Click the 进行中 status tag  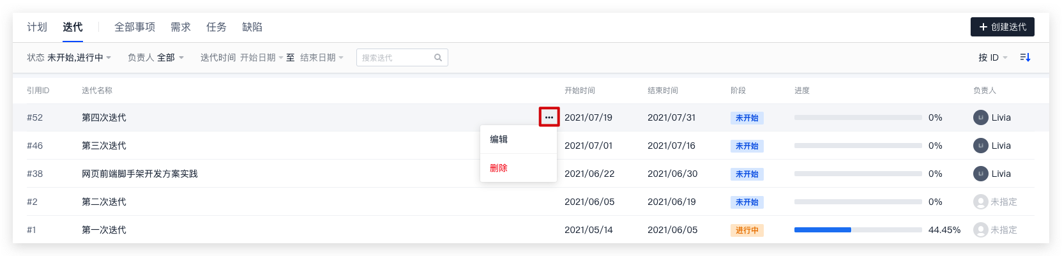coord(747,230)
